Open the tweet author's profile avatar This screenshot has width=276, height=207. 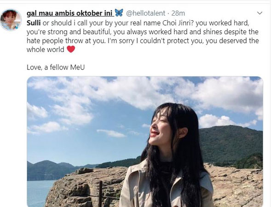(11, 19)
